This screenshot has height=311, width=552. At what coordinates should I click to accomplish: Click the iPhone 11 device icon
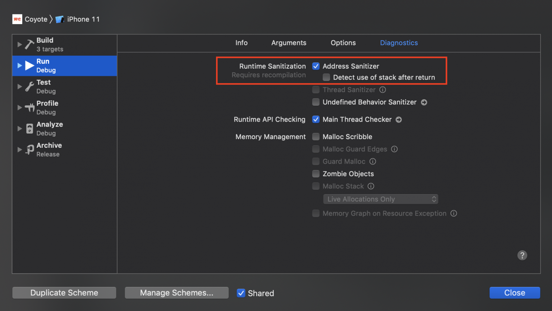click(60, 19)
